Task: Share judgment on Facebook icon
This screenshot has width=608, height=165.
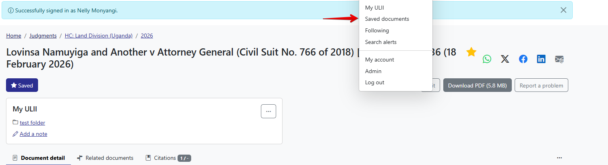Action: point(523,59)
